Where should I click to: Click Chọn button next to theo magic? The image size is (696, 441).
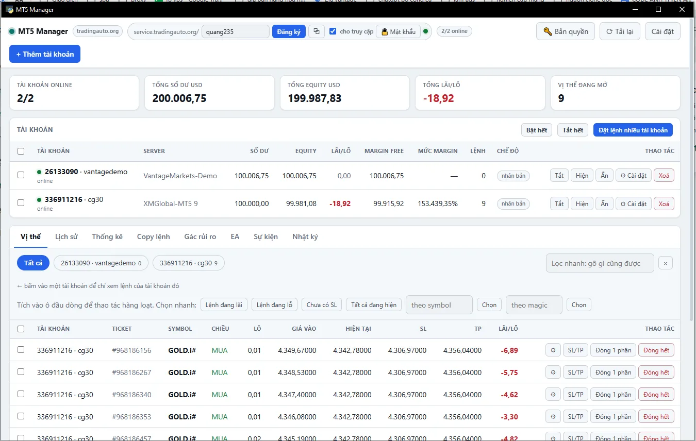(x=579, y=304)
